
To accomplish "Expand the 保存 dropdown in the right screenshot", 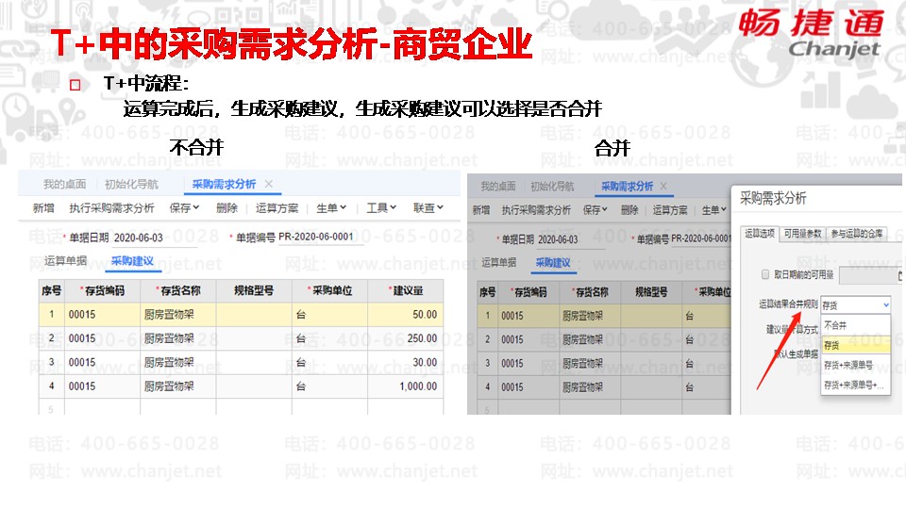I will click(x=596, y=210).
